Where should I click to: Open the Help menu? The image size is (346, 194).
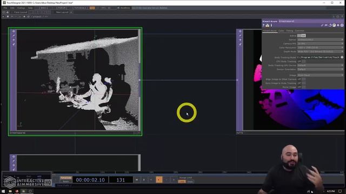[30, 8]
